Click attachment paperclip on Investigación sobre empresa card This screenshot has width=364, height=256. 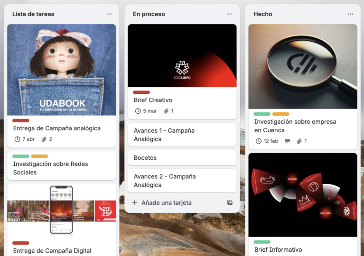click(x=299, y=141)
